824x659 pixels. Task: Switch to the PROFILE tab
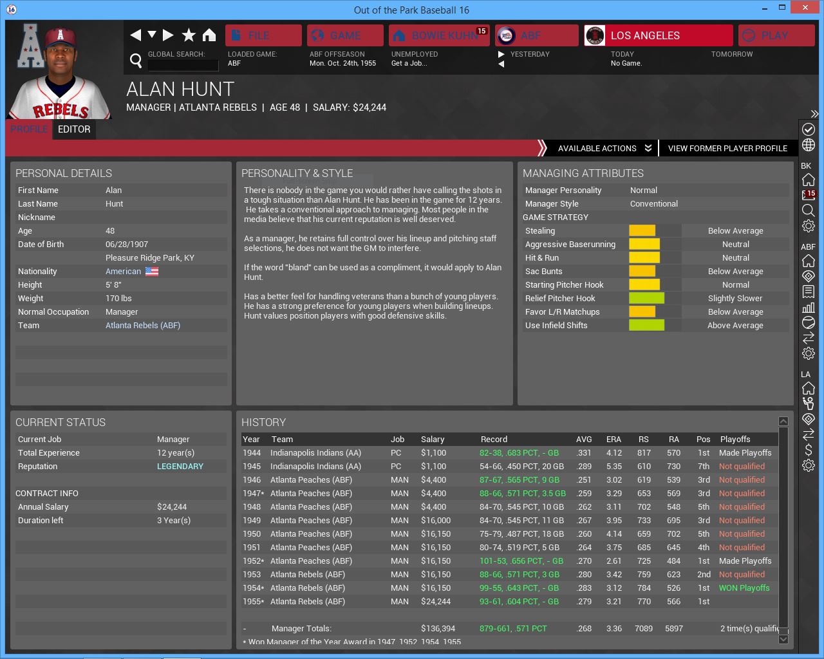(x=29, y=129)
